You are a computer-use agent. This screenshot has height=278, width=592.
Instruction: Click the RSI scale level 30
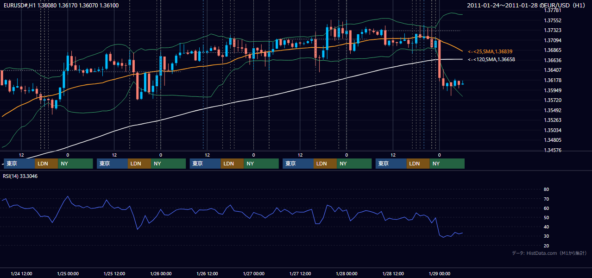coord(546,236)
